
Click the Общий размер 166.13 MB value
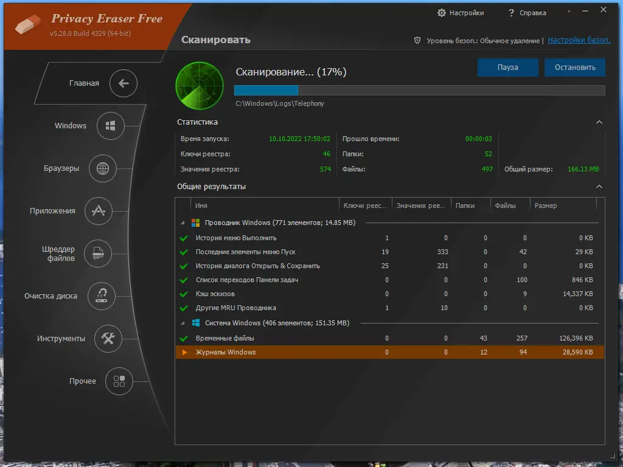(x=583, y=169)
